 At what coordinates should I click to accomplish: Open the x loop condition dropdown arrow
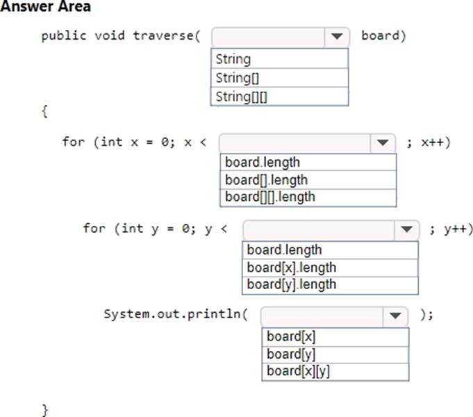click(382, 143)
